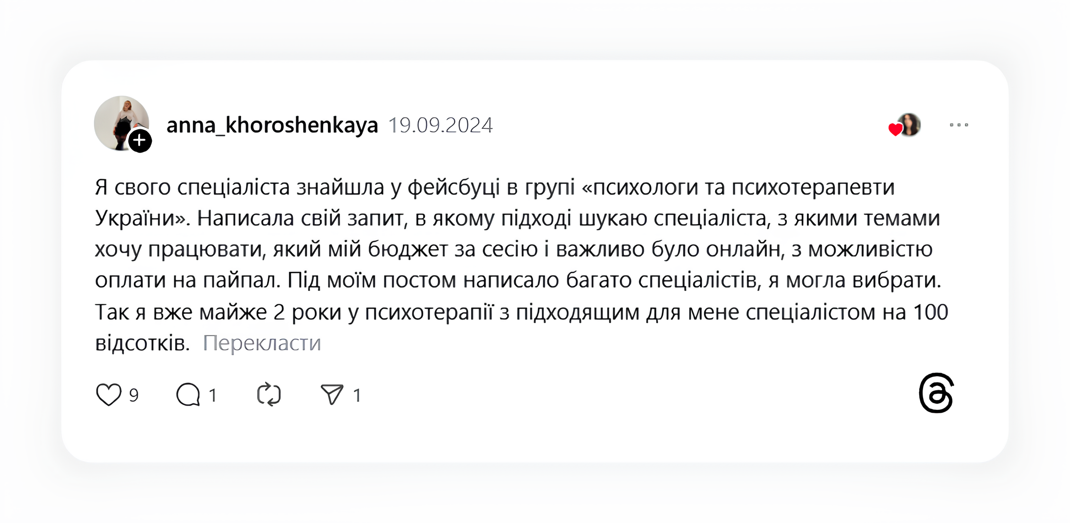Click the share count next to paper plane
The image size is (1070, 523).
coord(357,395)
